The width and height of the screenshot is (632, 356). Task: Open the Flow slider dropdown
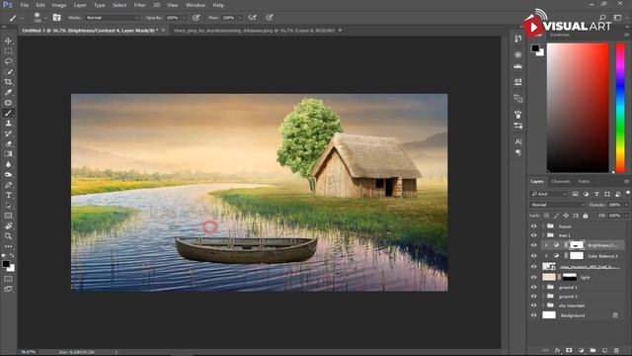(240, 18)
